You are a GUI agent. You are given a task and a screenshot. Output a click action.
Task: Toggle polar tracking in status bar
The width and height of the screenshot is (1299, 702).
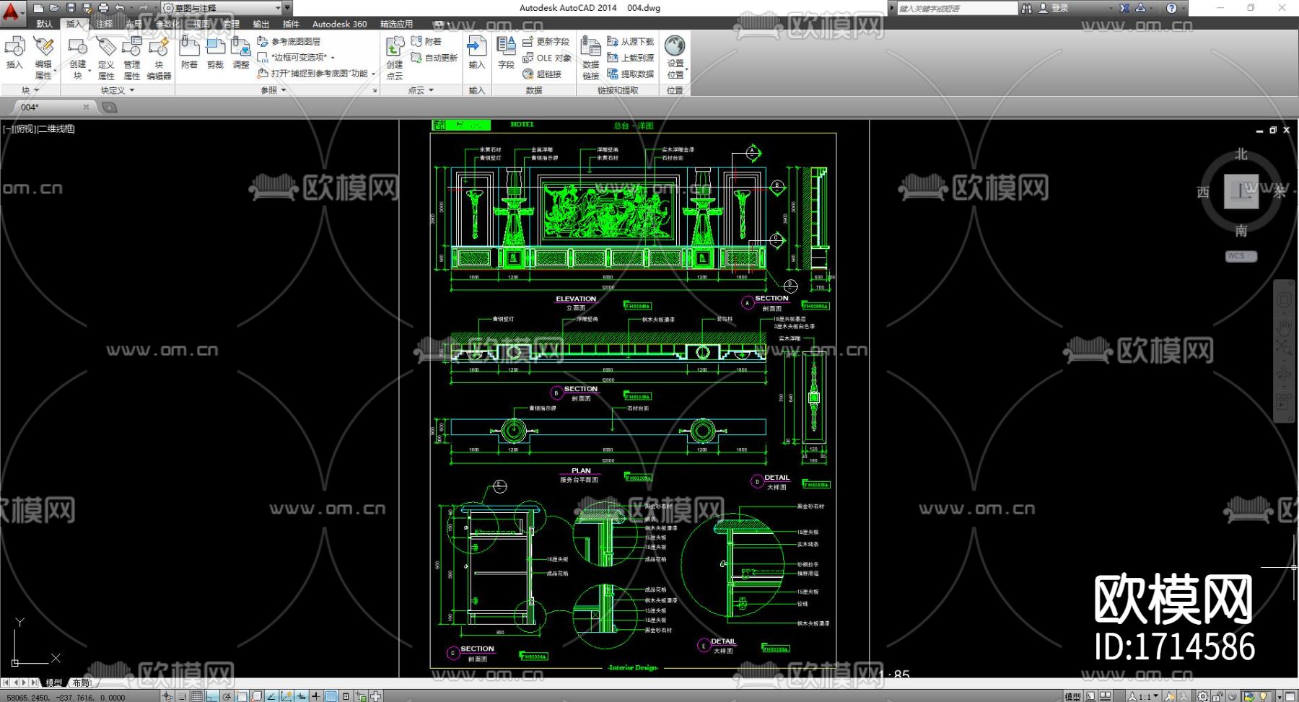pyautogui.click(x=227, y=696)
